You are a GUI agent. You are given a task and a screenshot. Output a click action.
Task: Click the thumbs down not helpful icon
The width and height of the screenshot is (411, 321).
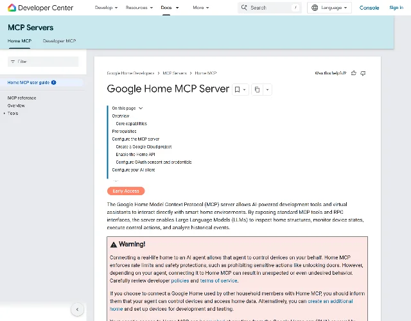pos(363,73)
